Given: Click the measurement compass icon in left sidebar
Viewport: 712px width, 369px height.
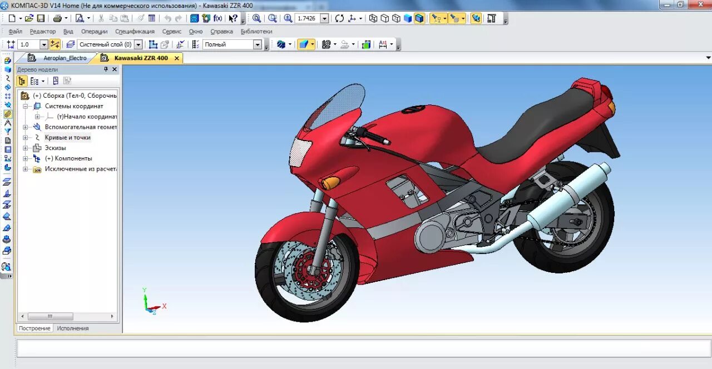Looking at the screenshot, I should pyautogui.click(x=7, y=123).
